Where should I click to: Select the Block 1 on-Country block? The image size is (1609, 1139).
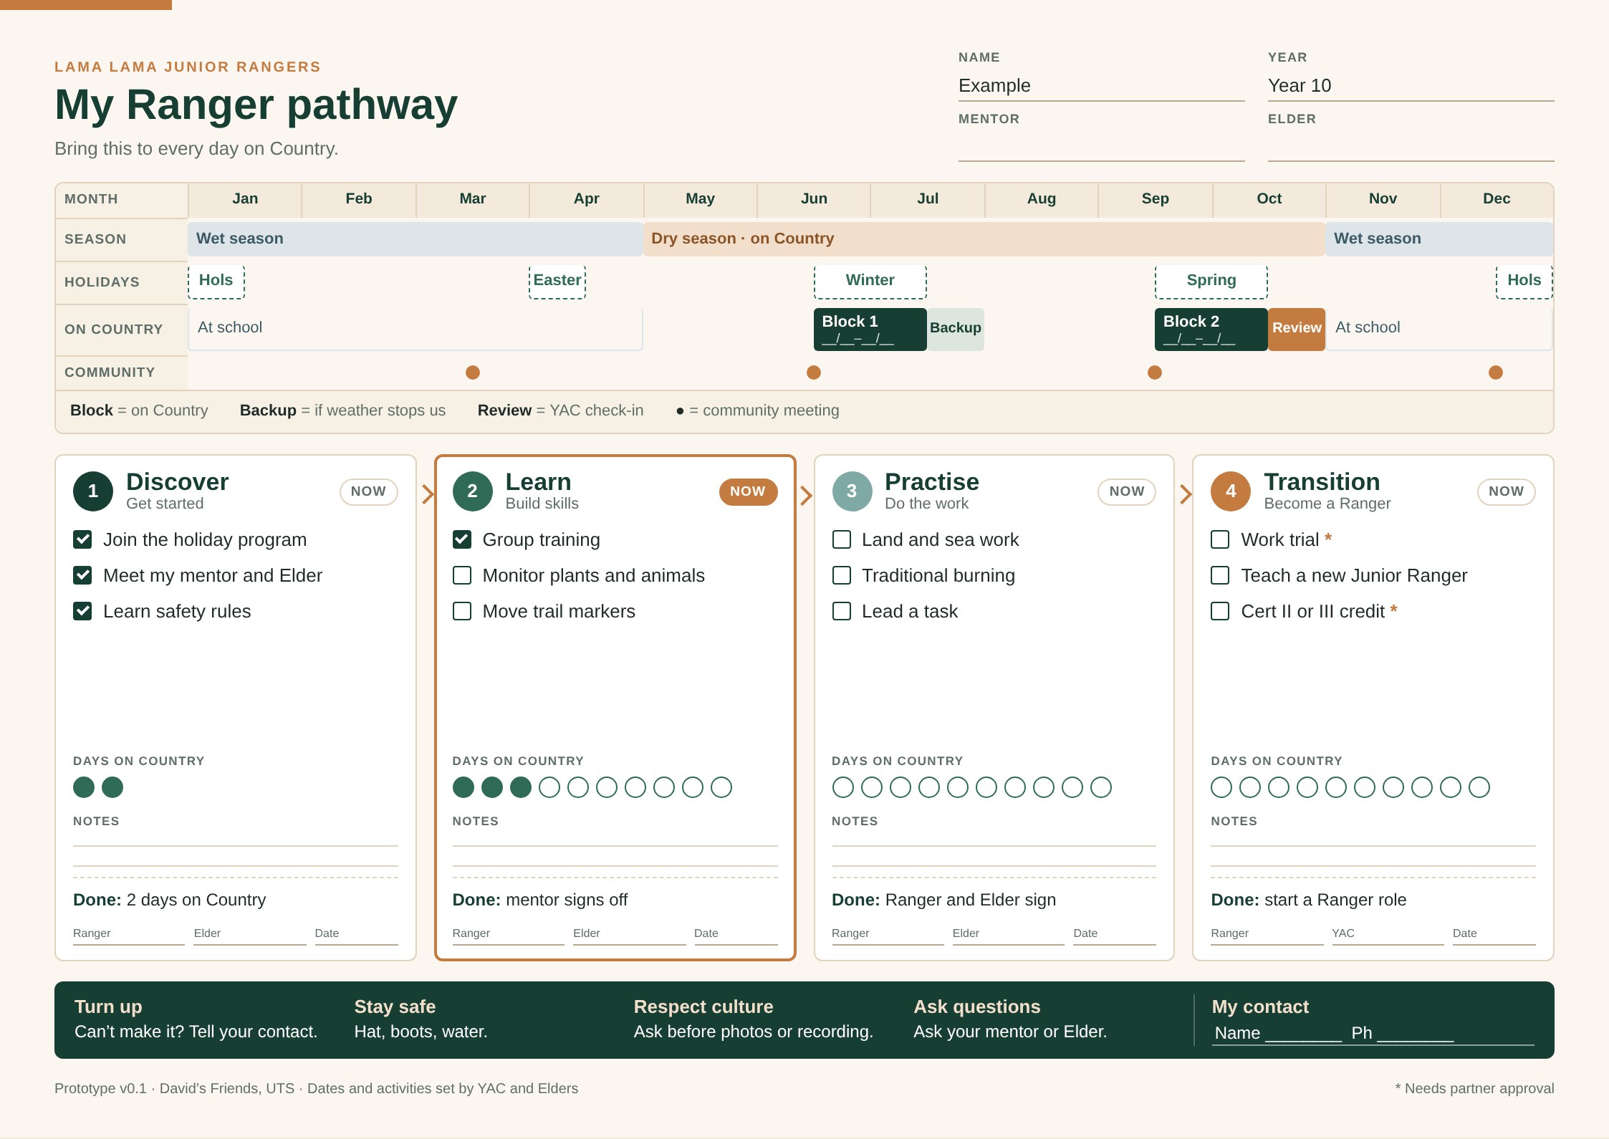870,330
